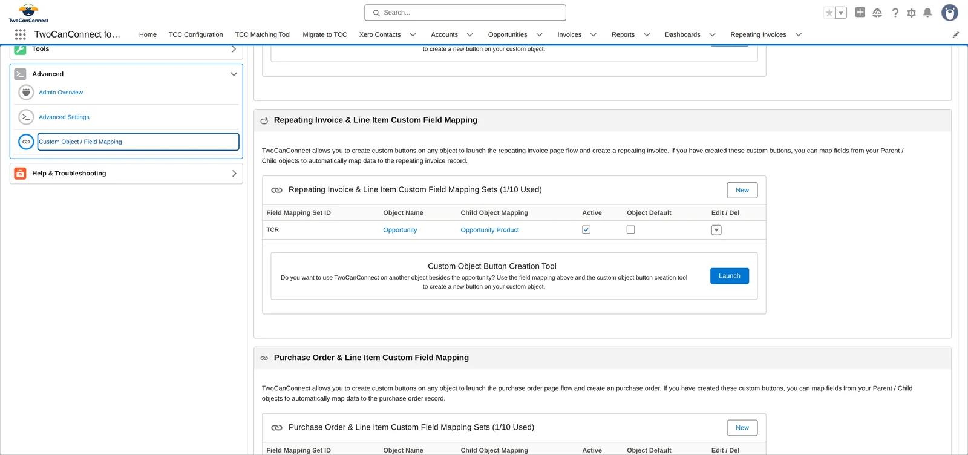The image size is (968, 455).
Task: Open the Opportunities tab
Action: tap(508, 34)
